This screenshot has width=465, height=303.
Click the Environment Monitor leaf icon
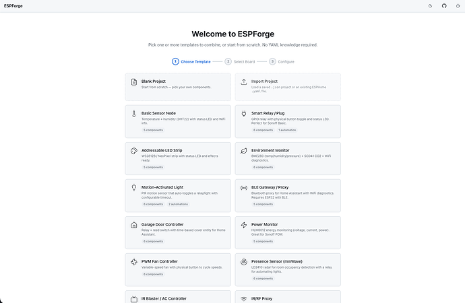[244, 151]
